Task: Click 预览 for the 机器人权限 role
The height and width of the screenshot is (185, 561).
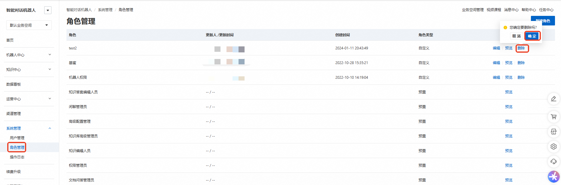Action: point(509,78)
